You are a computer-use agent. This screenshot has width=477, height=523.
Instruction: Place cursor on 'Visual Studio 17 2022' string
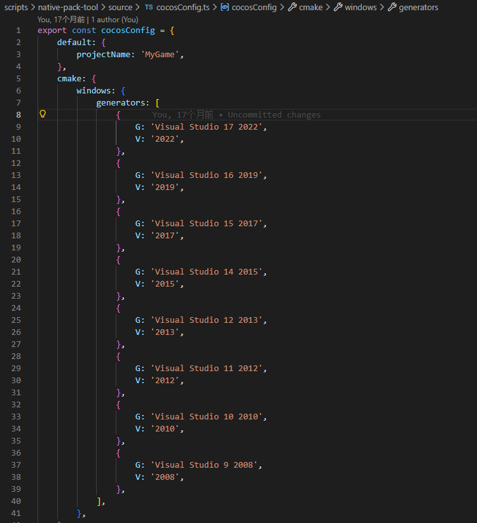click(x=207, y=127)
